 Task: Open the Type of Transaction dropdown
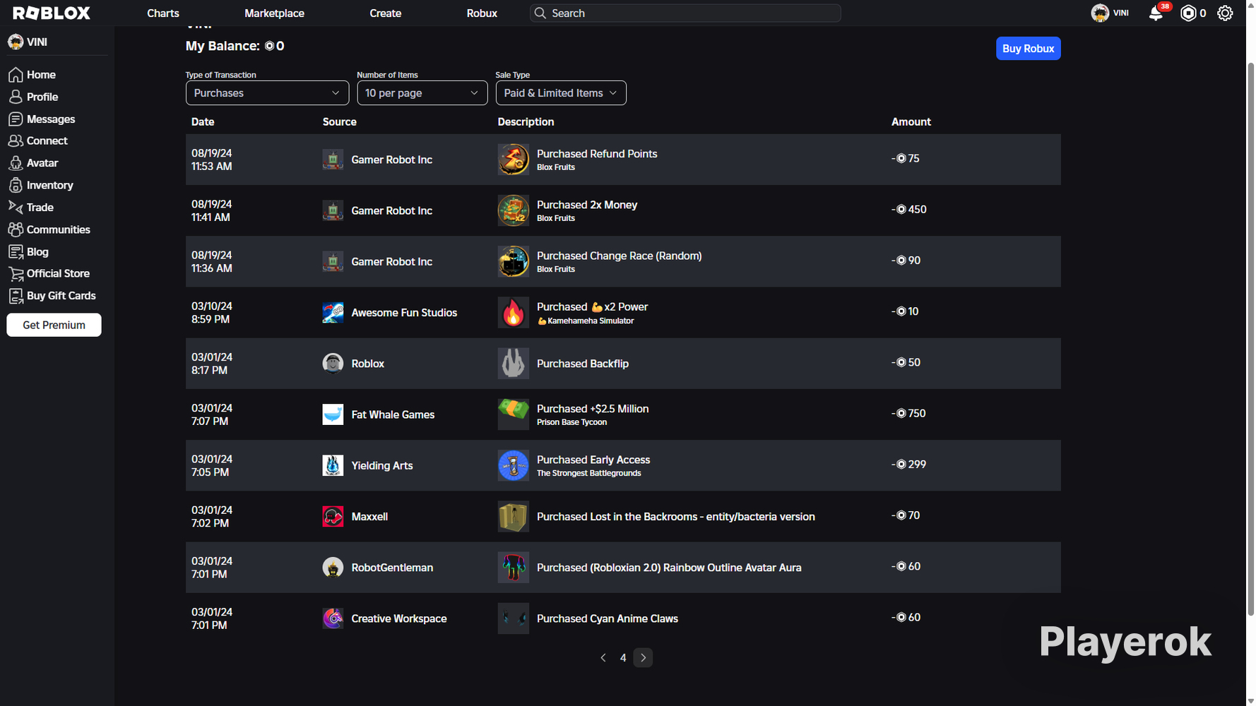tap(267, 93)
